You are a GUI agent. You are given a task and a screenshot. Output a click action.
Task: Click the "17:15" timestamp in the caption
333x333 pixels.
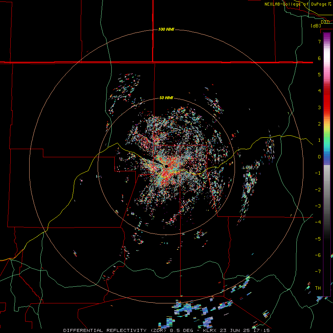coord(262,330)
